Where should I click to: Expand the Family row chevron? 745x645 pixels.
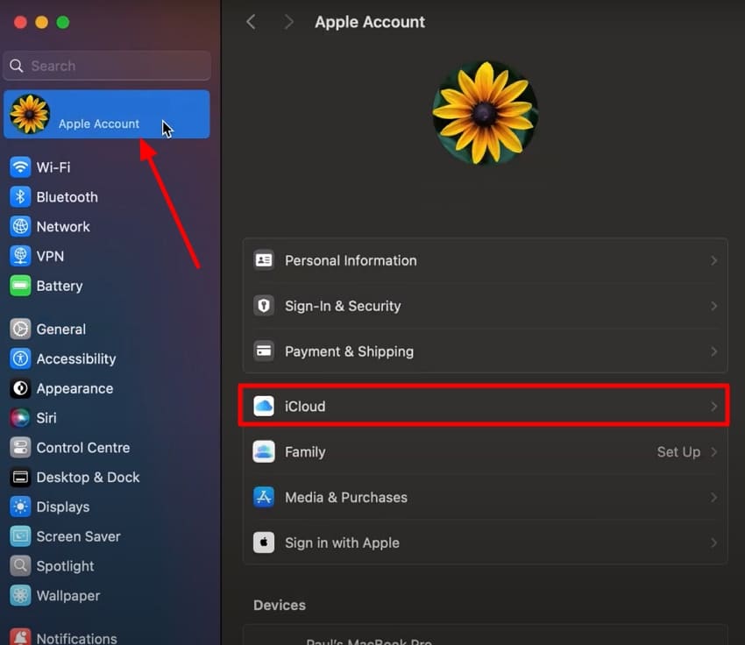(x=713, y=451)
